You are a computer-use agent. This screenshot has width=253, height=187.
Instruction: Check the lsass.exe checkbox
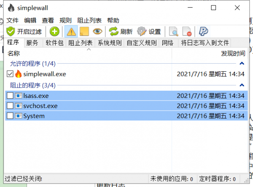(10, 96)
